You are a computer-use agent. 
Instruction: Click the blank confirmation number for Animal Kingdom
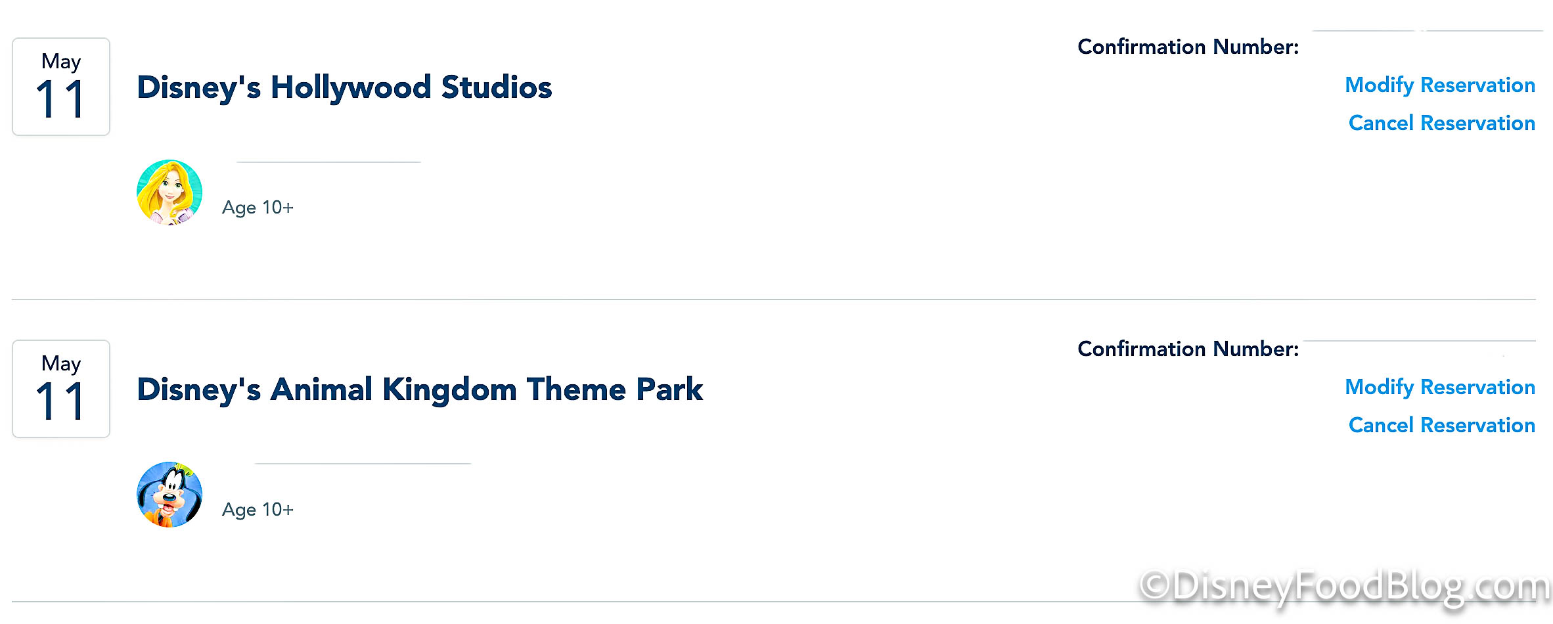[x=1419, y=349]
